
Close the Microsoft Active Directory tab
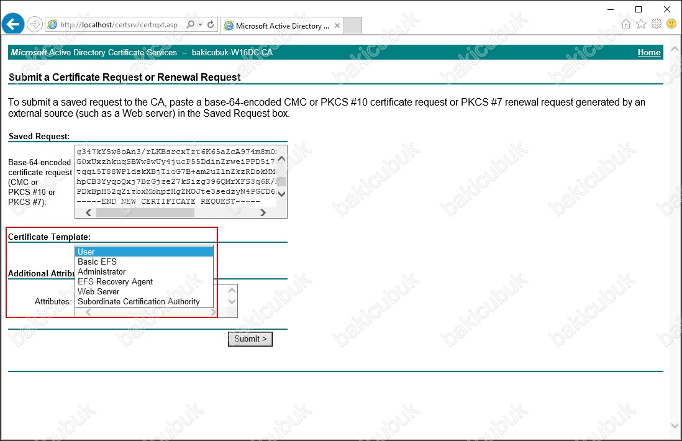pyautogui.click(x=337, y=25)
